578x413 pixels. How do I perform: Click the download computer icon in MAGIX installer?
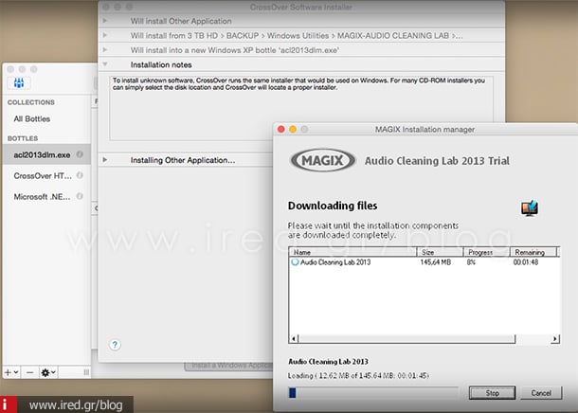529,208
